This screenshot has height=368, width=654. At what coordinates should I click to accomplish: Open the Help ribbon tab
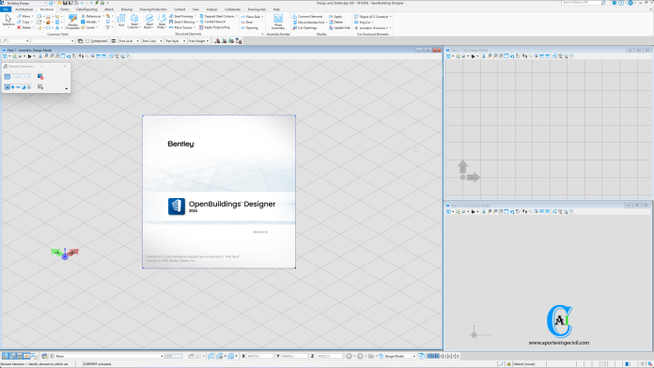pos(276,9)
